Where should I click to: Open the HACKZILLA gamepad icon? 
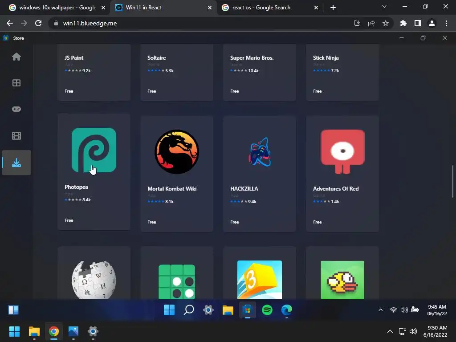tap(260, 152)
